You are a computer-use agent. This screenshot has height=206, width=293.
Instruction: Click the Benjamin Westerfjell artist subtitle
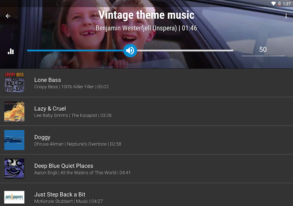[146, 28]
